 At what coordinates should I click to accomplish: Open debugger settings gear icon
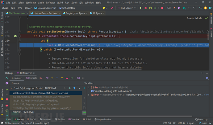coord(7,83)
